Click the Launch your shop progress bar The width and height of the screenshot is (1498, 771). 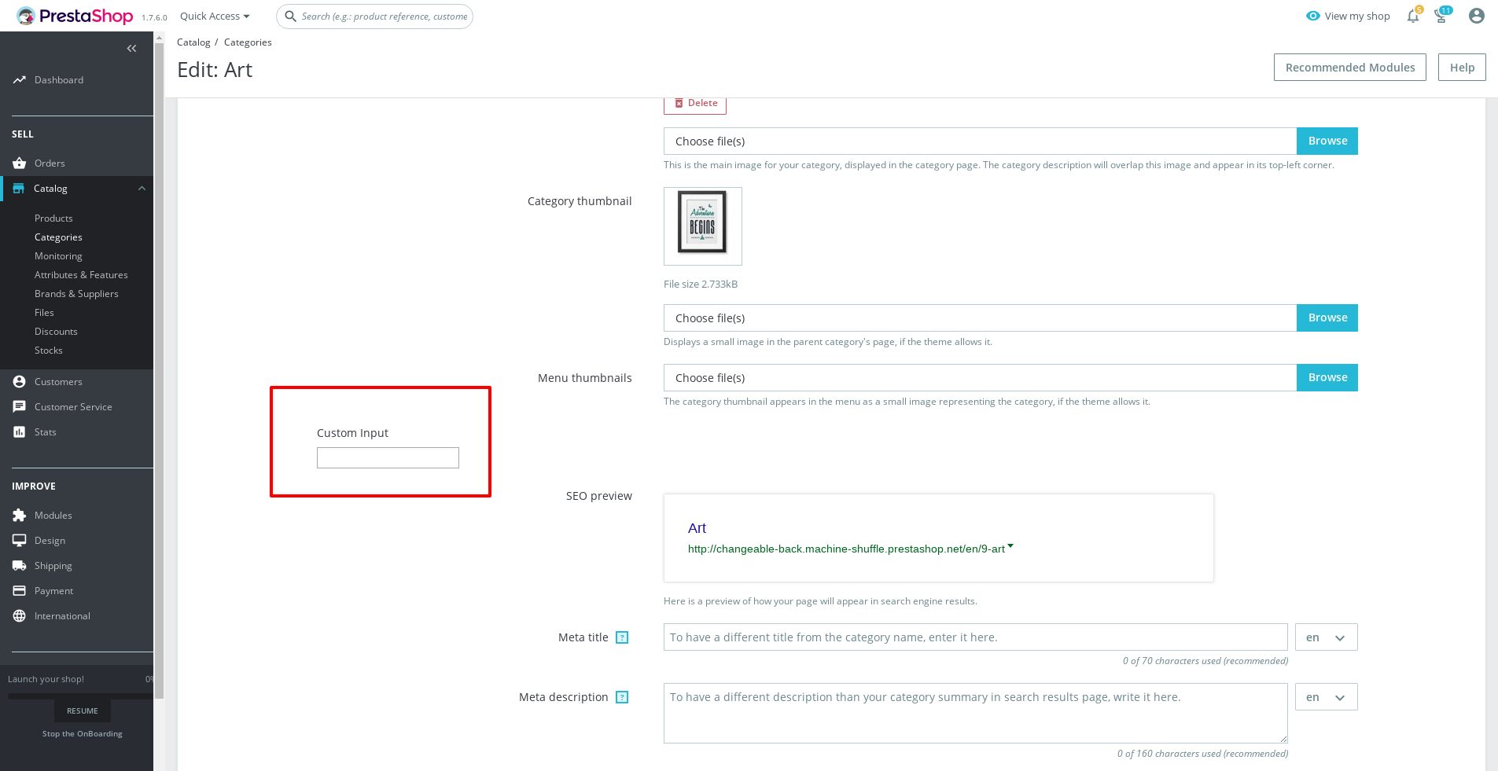79,696
